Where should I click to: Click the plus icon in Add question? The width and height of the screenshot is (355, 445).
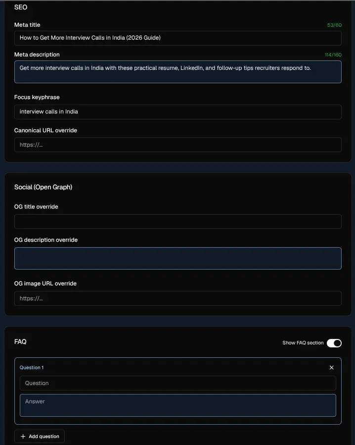(23, 436)
